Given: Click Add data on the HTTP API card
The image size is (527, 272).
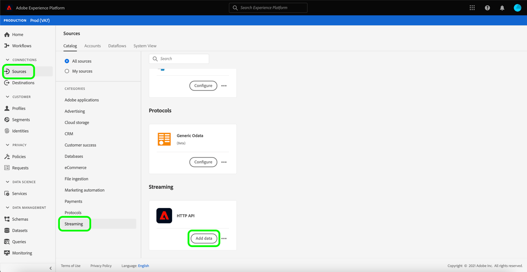Looking at the screenshot, I should [x=203, y=238].
